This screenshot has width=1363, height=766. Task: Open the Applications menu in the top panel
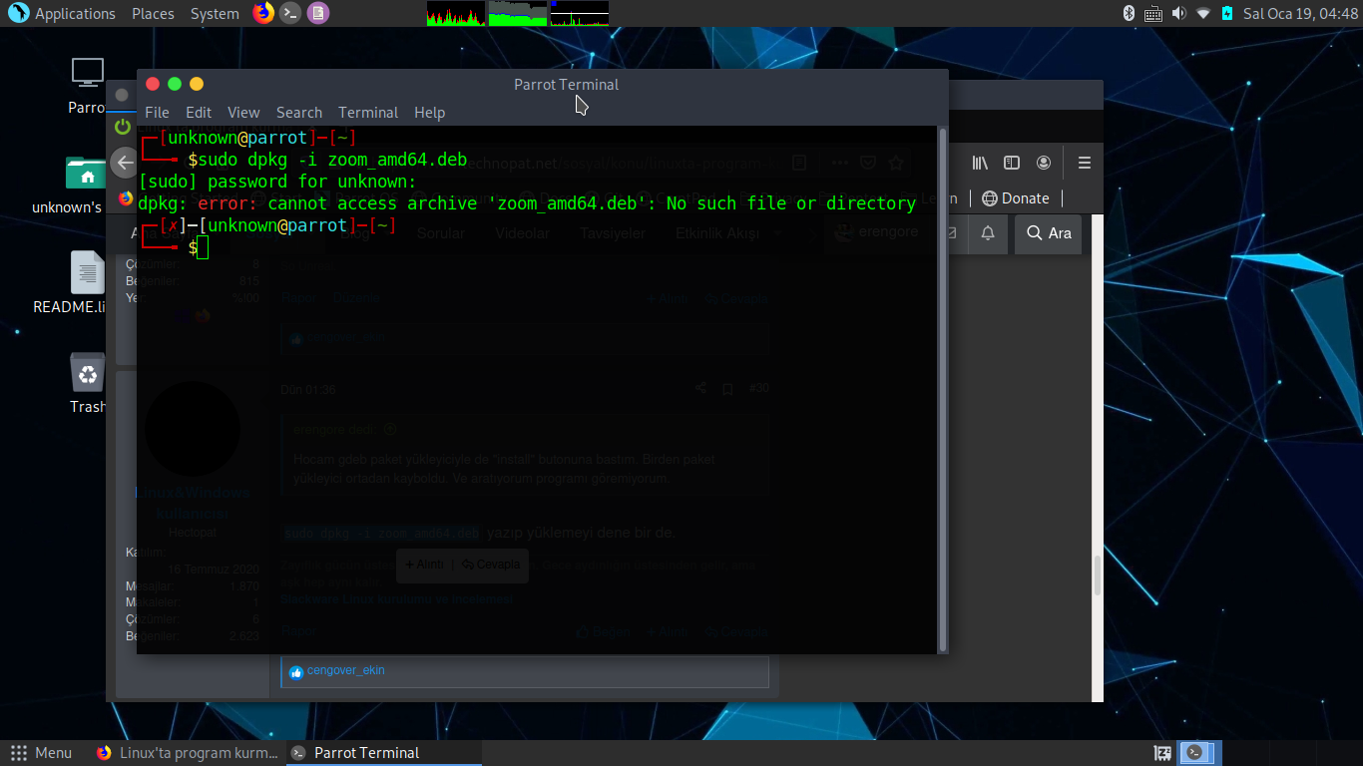point(75,14)
